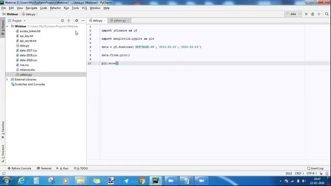The height and width of the screenshot is (186, 331).
Task: Open the Edit menu
Action: [x=11, y=8]
